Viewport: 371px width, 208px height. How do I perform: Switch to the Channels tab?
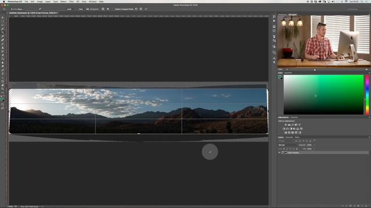289,138
